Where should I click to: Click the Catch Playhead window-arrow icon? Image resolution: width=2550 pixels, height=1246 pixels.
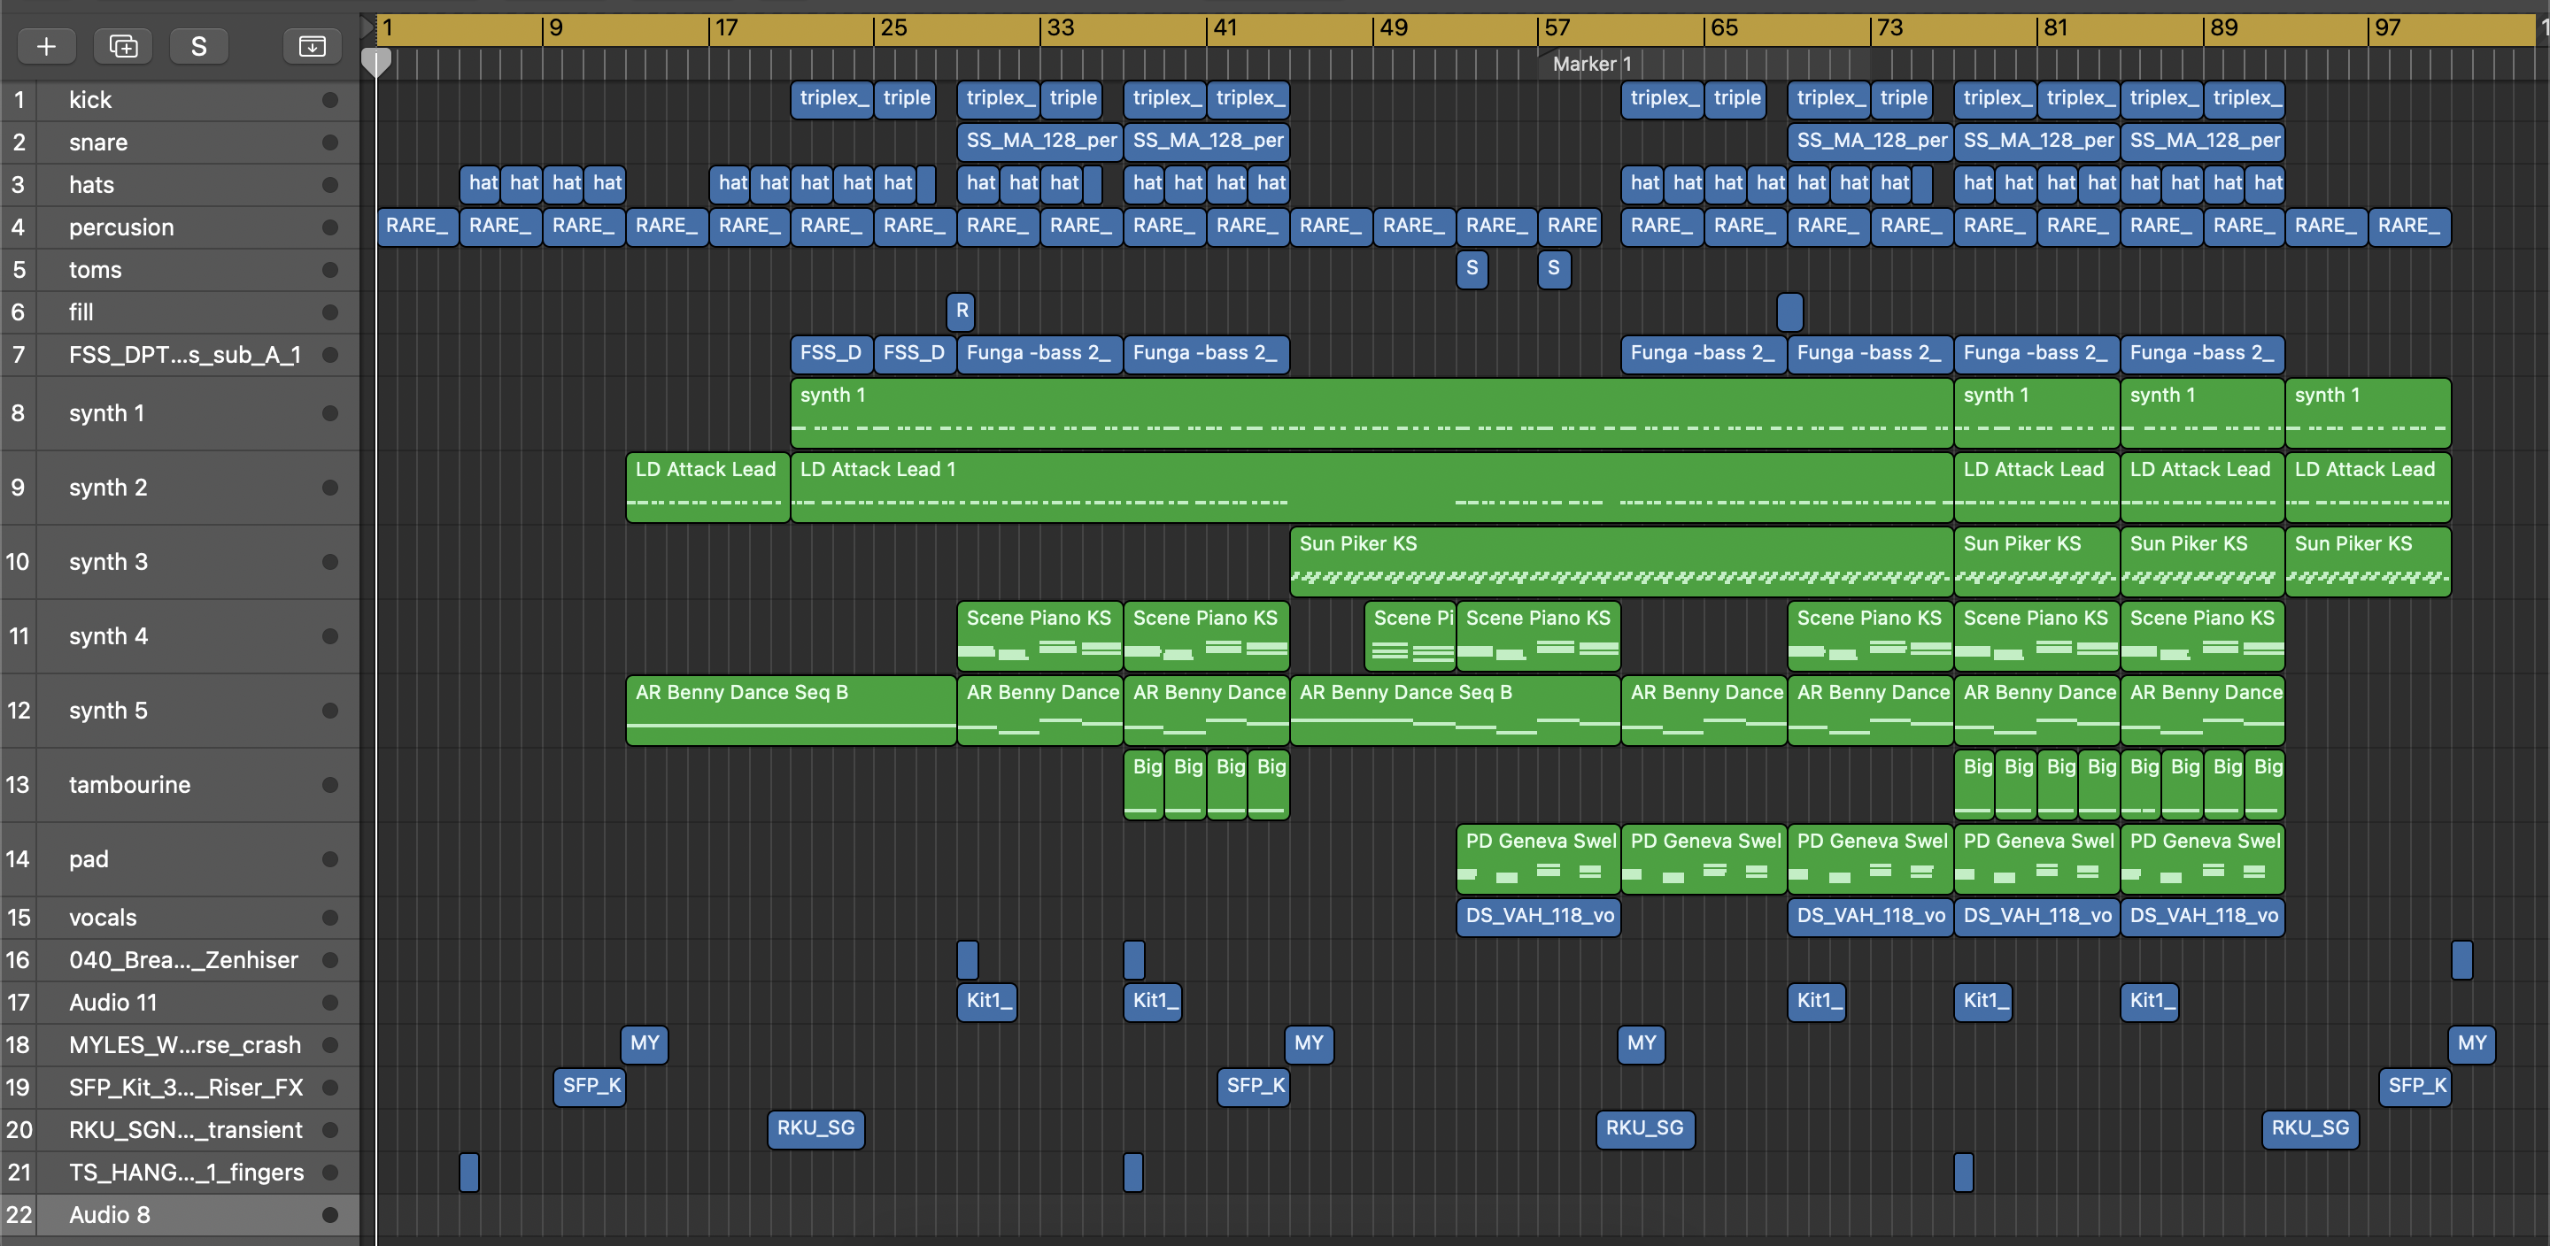(x=312, y=45)
